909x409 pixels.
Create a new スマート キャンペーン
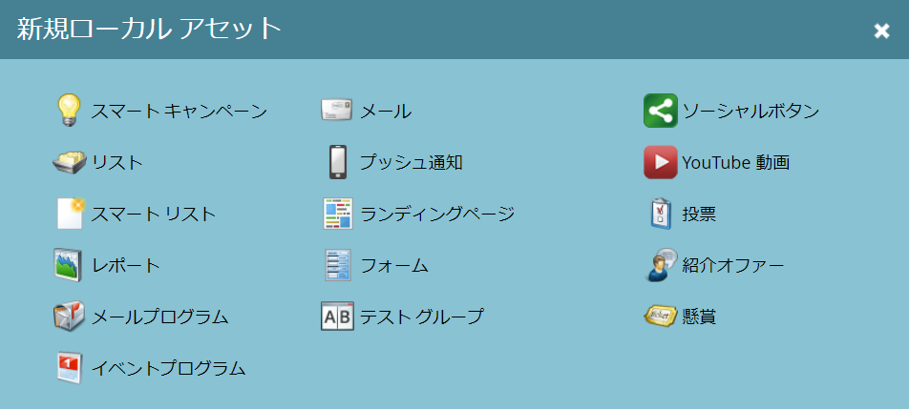coord(180,111)
